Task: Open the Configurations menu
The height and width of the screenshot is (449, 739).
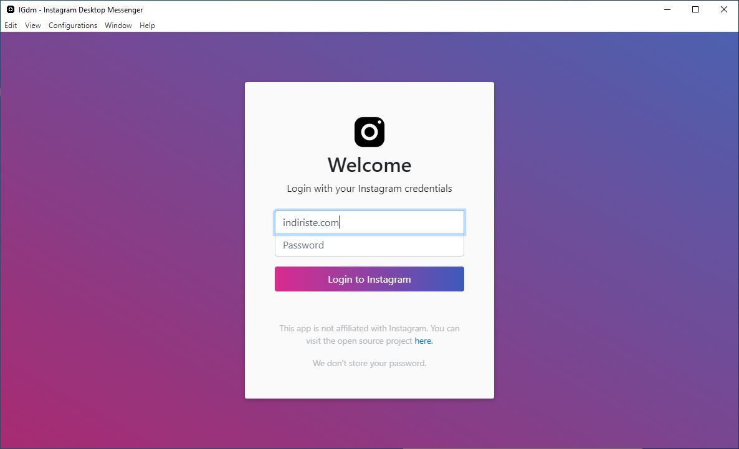Action: [72, 26]
